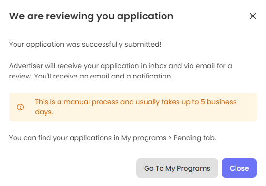The image size is (266, 186).
Task: Click the word 'notification.' in the paragraph
Action: 152,76
